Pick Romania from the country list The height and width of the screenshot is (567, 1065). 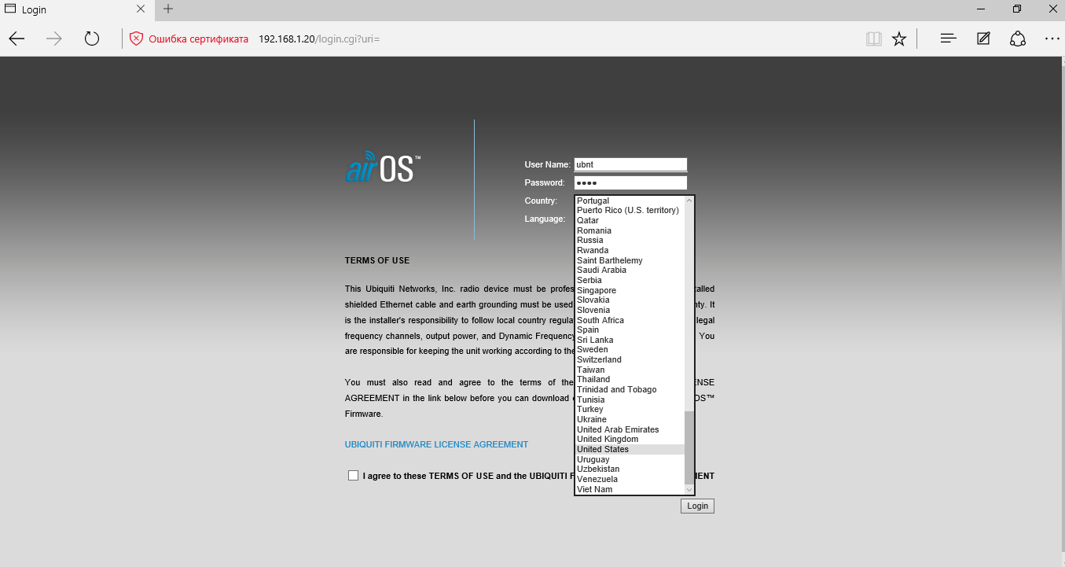630,230
